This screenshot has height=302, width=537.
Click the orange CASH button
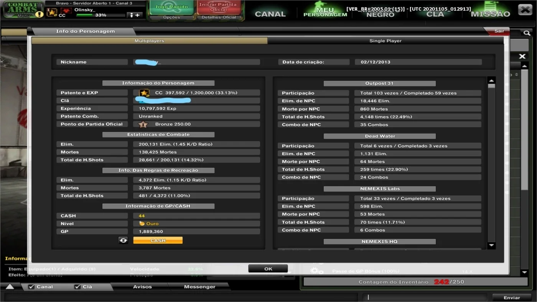point(158,240)
